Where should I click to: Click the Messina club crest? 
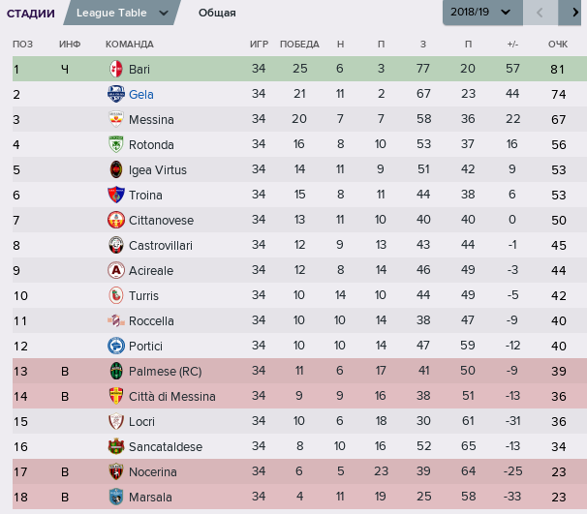116,120
